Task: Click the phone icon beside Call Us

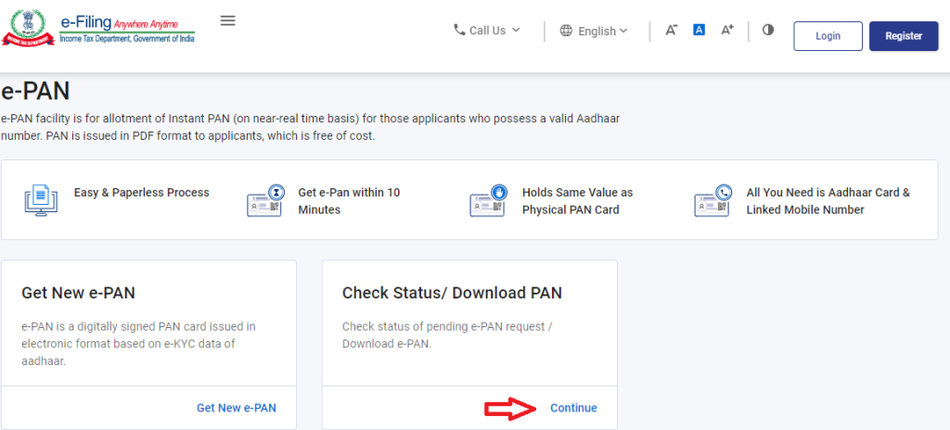Action: [x=459, y=30]
